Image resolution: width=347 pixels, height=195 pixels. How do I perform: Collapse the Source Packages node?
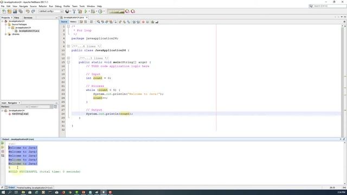click(x=6, y=24)
